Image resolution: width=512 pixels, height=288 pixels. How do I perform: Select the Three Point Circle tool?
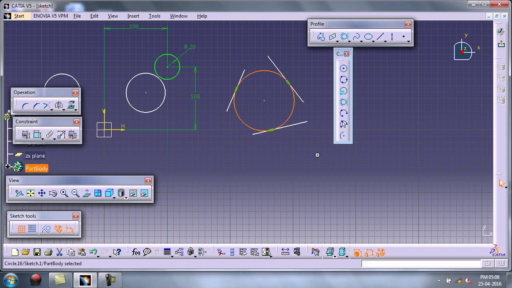tap(343, 80)
